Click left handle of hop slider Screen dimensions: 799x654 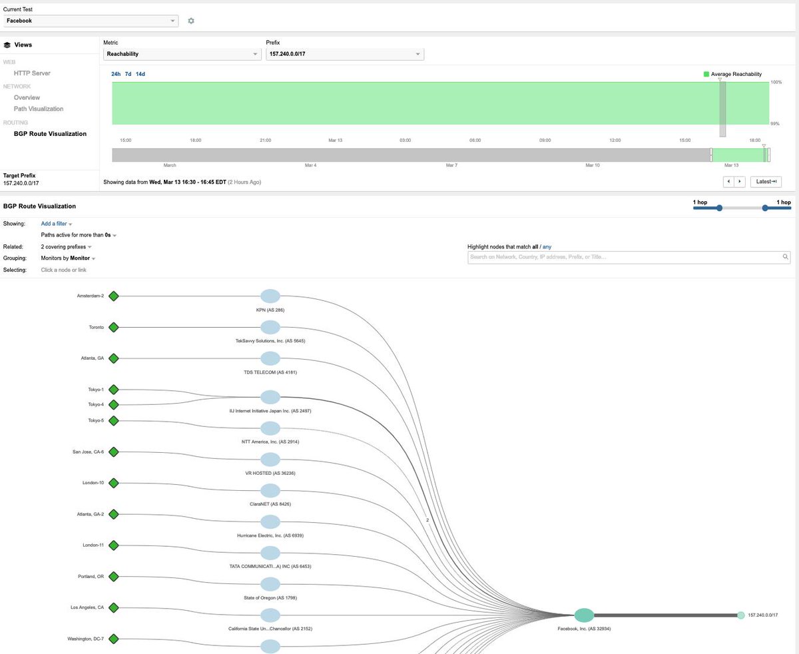tap(719, 208)
